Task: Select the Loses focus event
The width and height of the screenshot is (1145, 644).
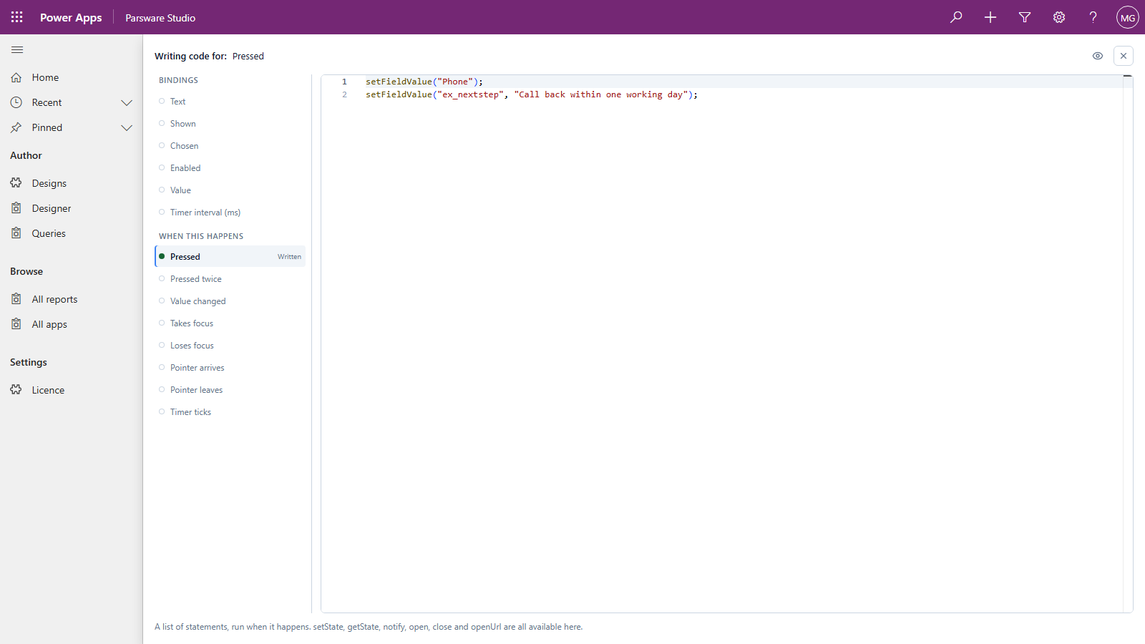Action: pyautogui.click(x=230, y=346)
